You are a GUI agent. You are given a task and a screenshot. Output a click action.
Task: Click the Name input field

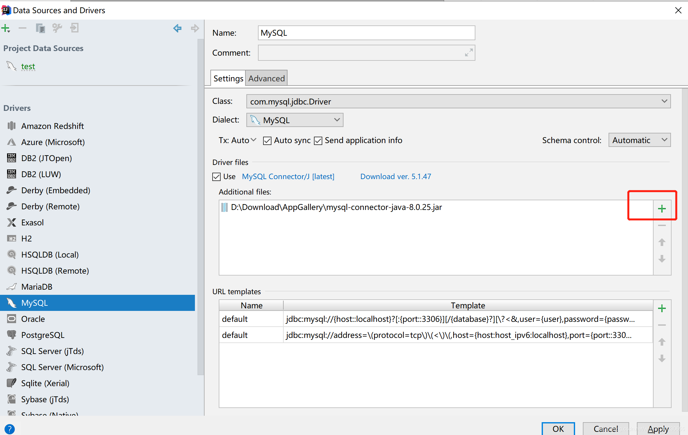tap(366, 33)
